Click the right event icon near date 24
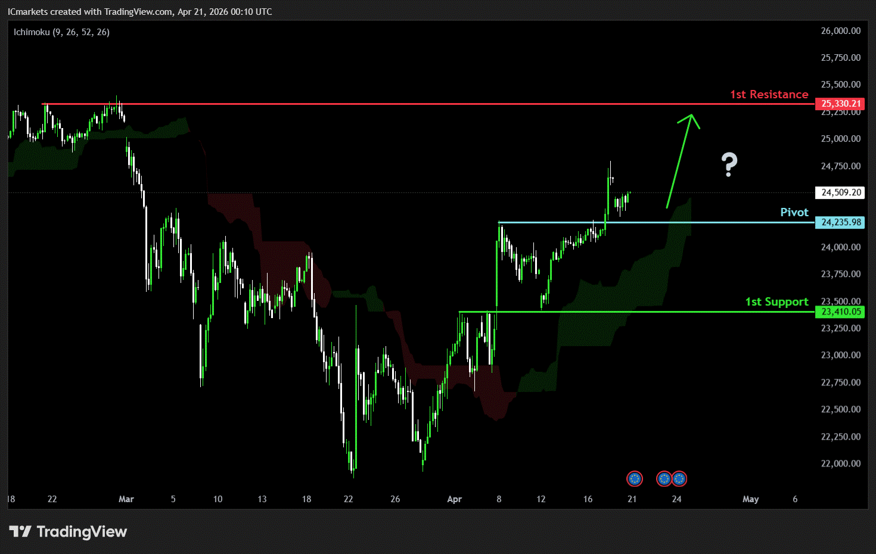Image resolution: width=876 pixels, height=554 pixels. click(x=679, y=478)
